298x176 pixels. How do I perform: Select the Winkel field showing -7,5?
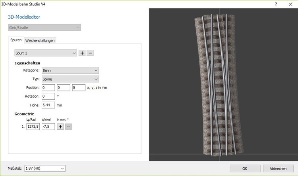[48, 127]
